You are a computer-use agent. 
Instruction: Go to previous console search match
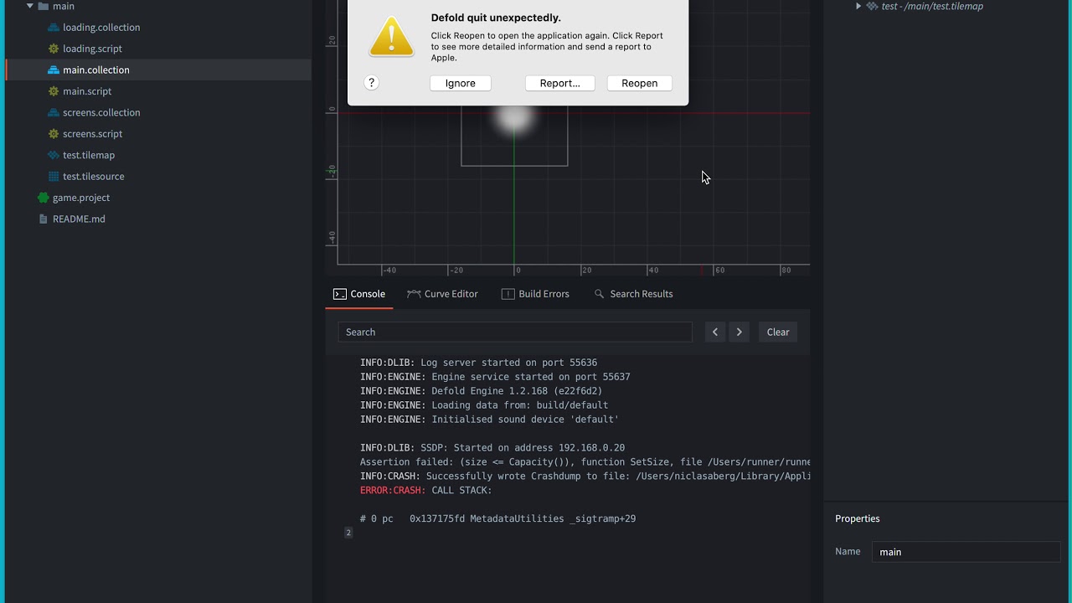715,332
